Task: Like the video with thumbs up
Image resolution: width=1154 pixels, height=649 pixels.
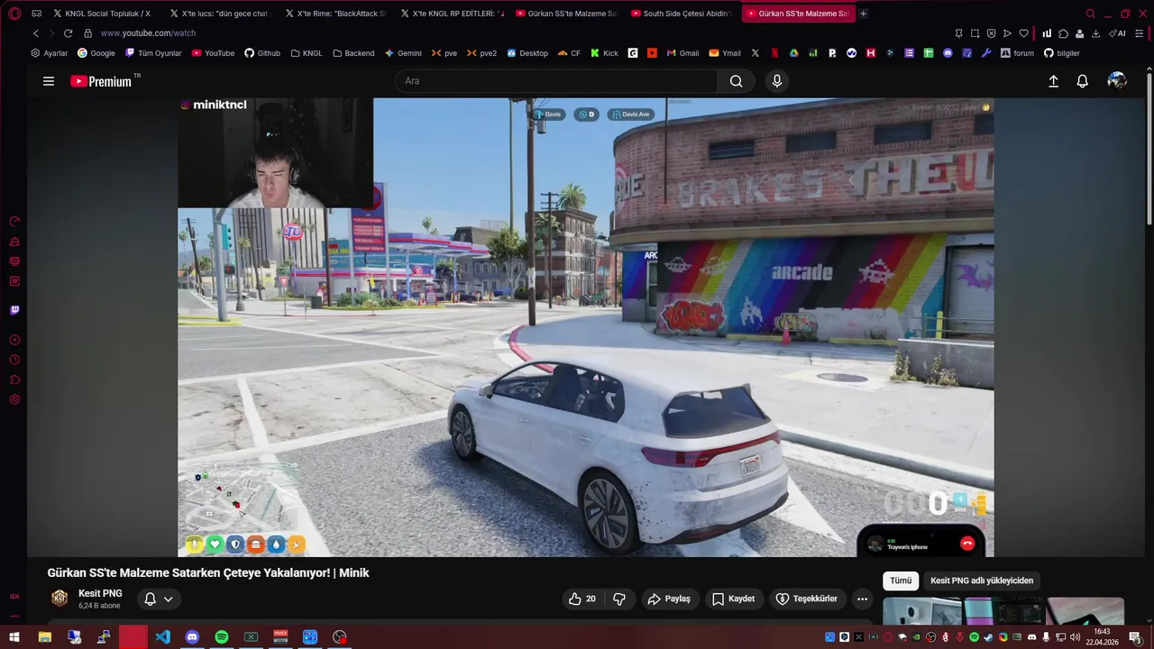Action: click(582, 599)
